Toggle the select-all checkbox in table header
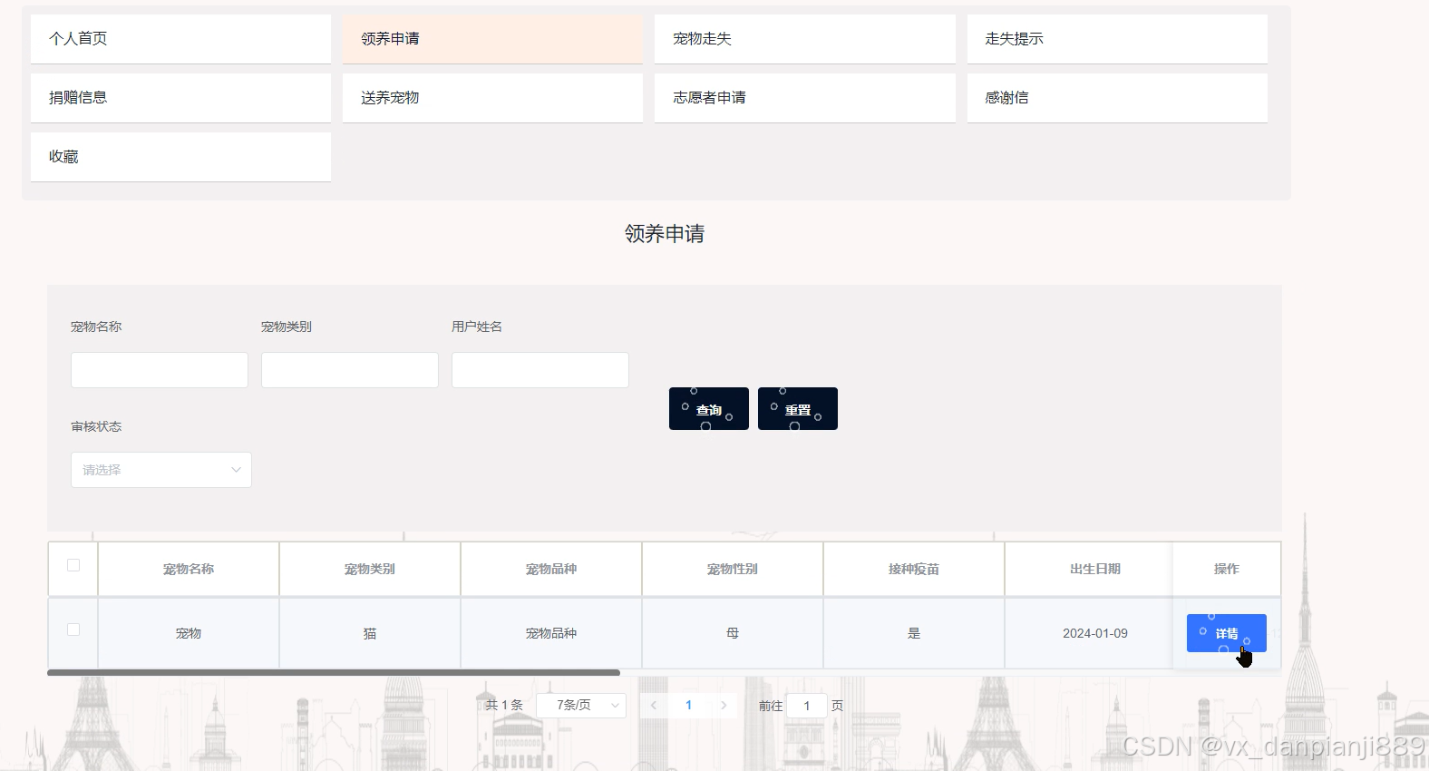This screenshot has height=771, width=1429. (x=73, y=565)
